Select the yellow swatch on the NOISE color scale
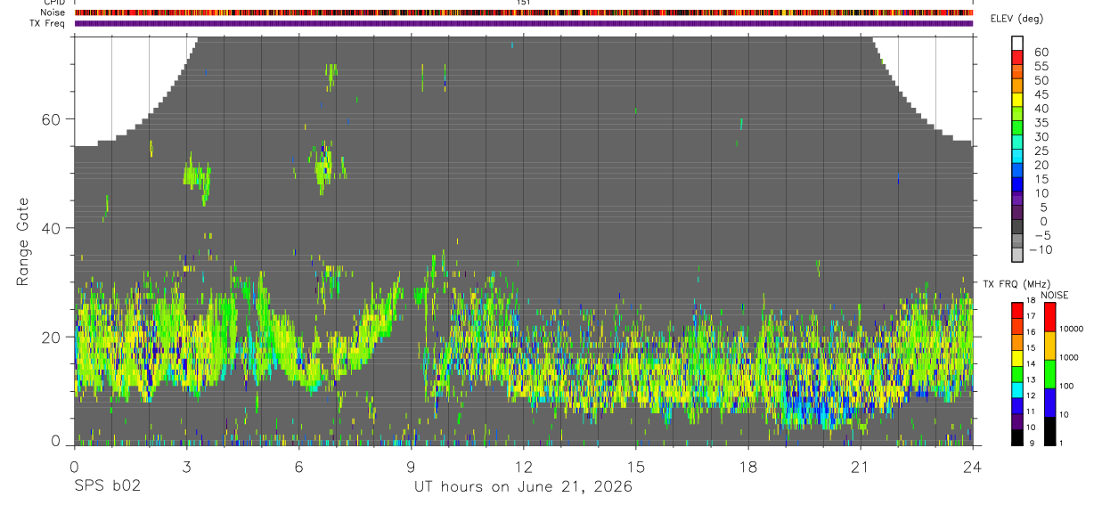This screenshot has width=1094, height=505. [1049, 345]
